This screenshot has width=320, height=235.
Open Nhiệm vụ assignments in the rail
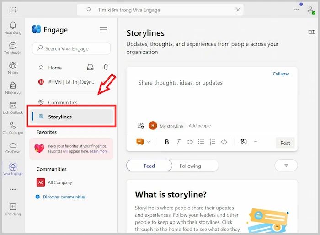coord(13,88)
